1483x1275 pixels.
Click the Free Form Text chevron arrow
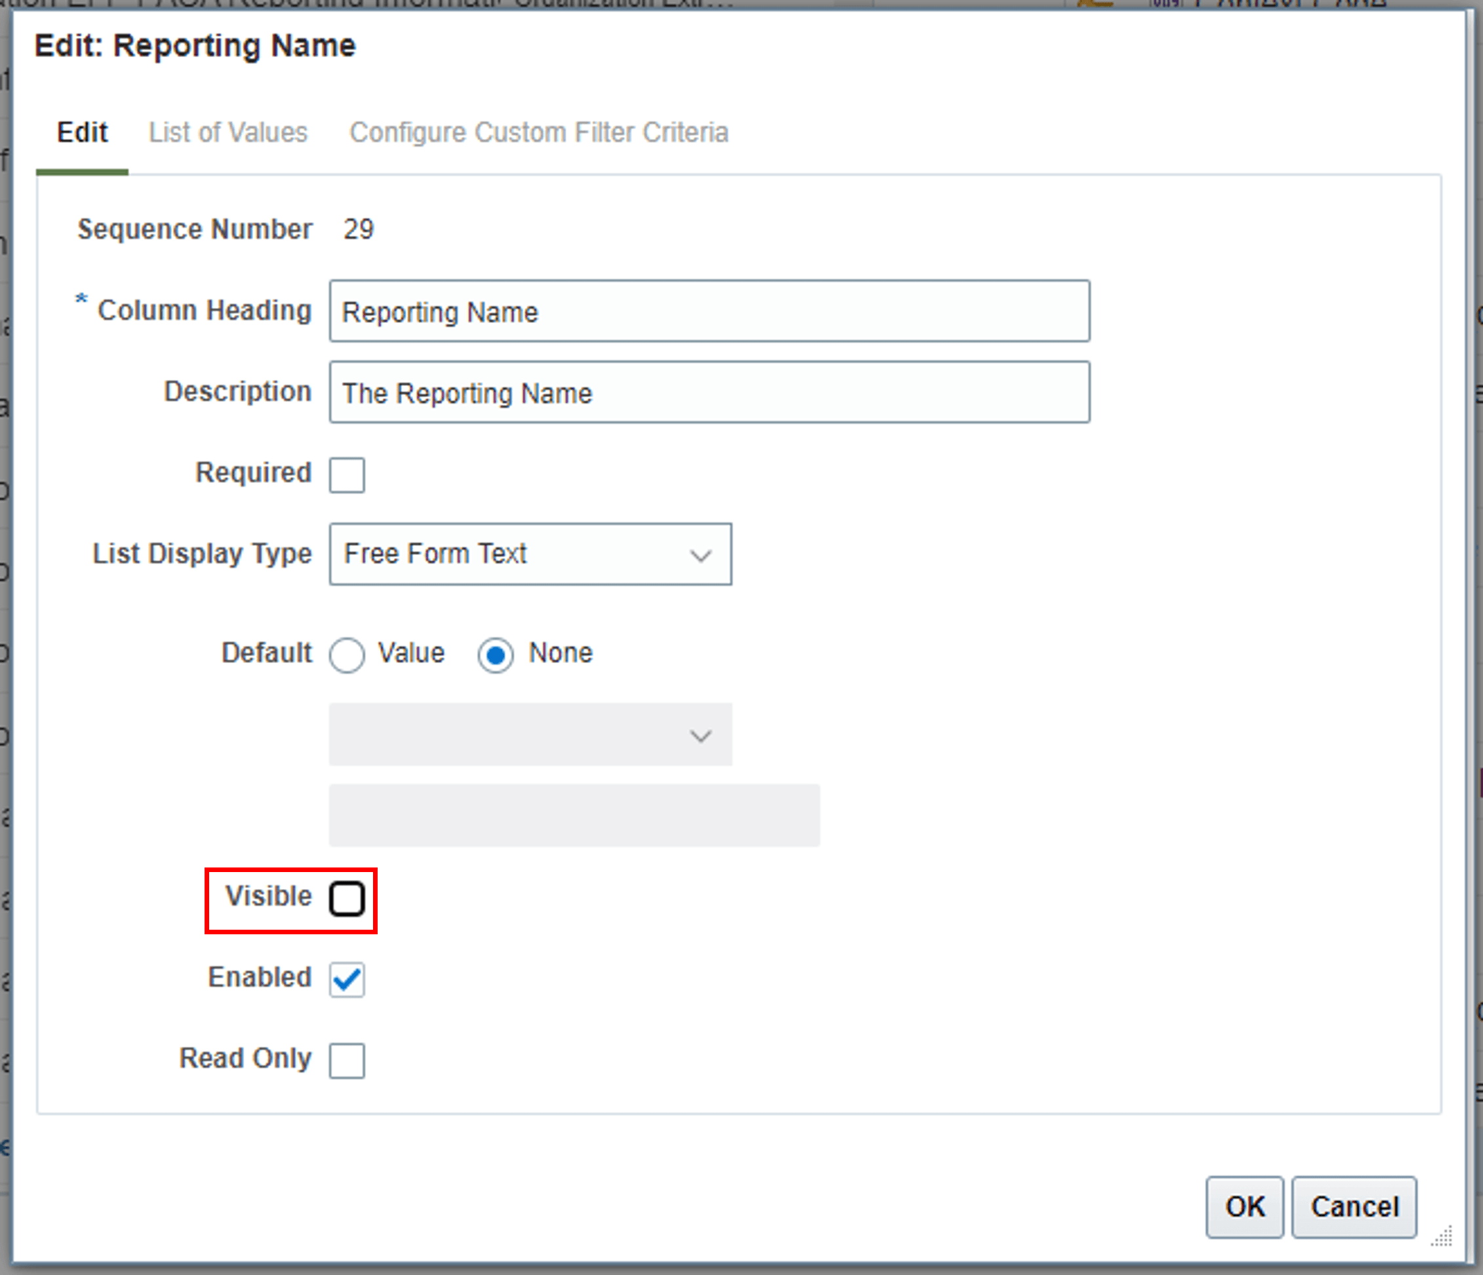(700, 556)
